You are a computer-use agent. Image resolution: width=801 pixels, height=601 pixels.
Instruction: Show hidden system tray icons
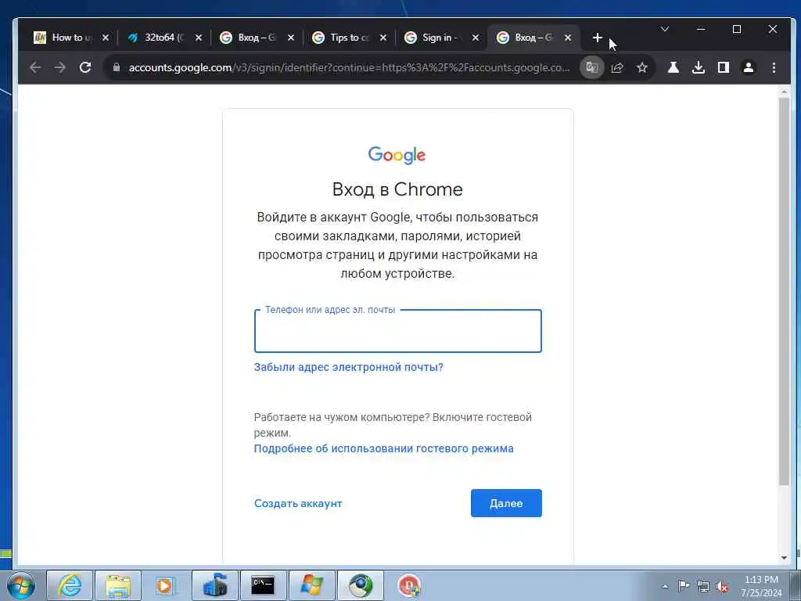click(665, 586)
